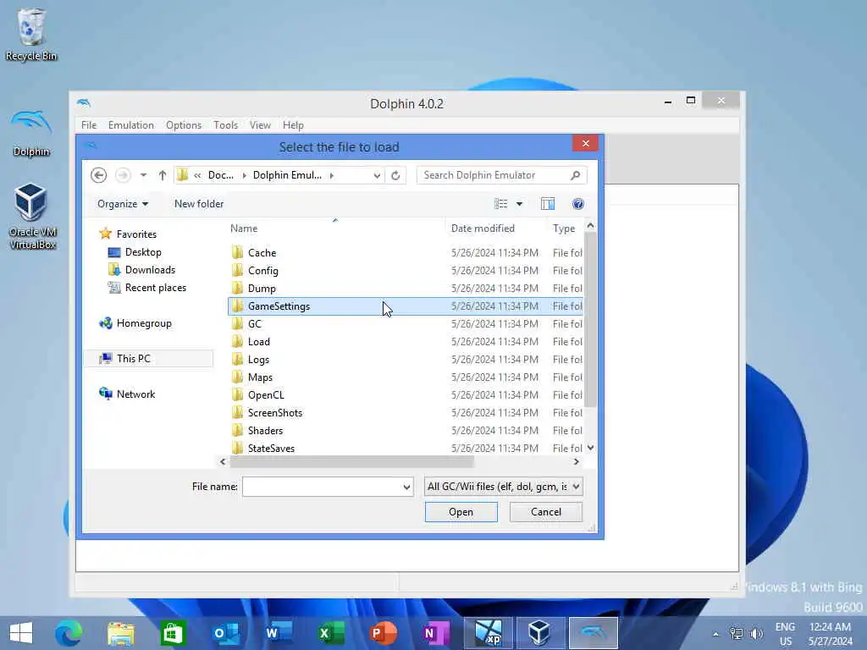Change the view layout icon
The width and height of the screenshot is (867, 650).
click(x=501, y=204)
